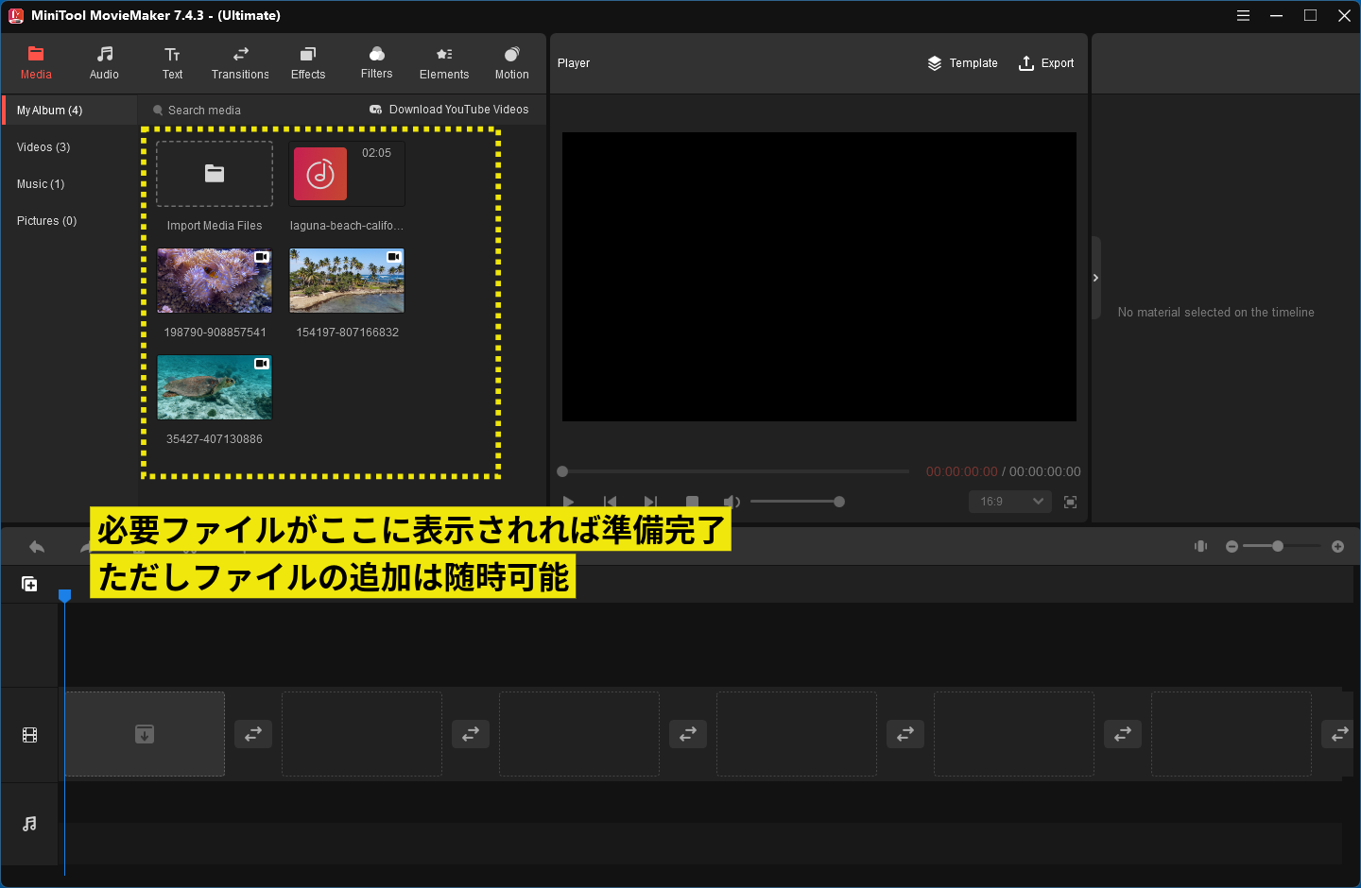Select the laguna-beach music file thumbnail

pos(347,174)
